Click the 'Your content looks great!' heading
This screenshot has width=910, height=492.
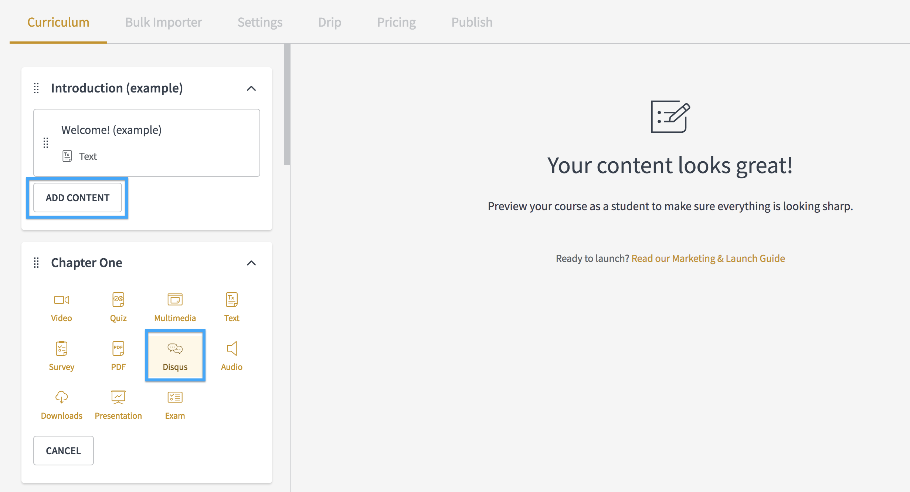(670, 165)
